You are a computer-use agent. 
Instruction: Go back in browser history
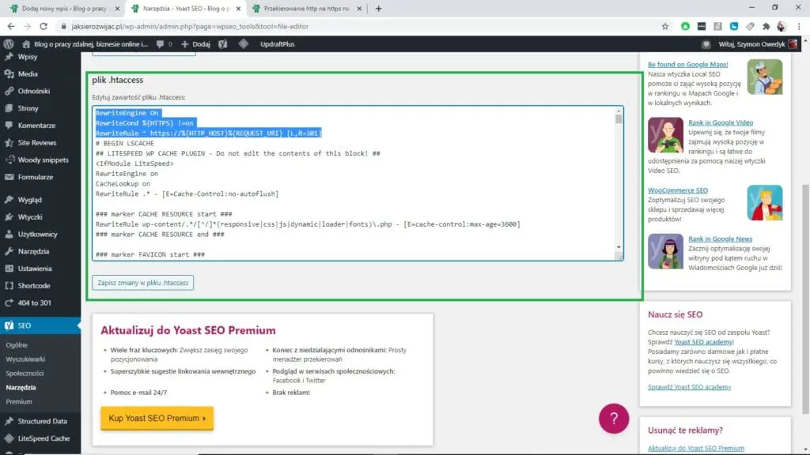pyautogui.click(x=11, y=26)
